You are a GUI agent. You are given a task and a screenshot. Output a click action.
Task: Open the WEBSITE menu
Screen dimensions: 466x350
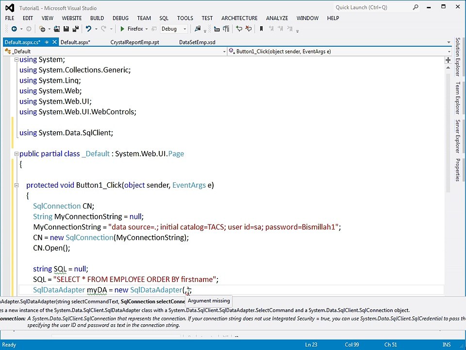coord(72,18)
